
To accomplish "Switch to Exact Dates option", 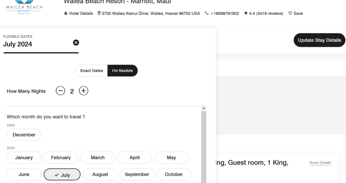I will [92, 71].
